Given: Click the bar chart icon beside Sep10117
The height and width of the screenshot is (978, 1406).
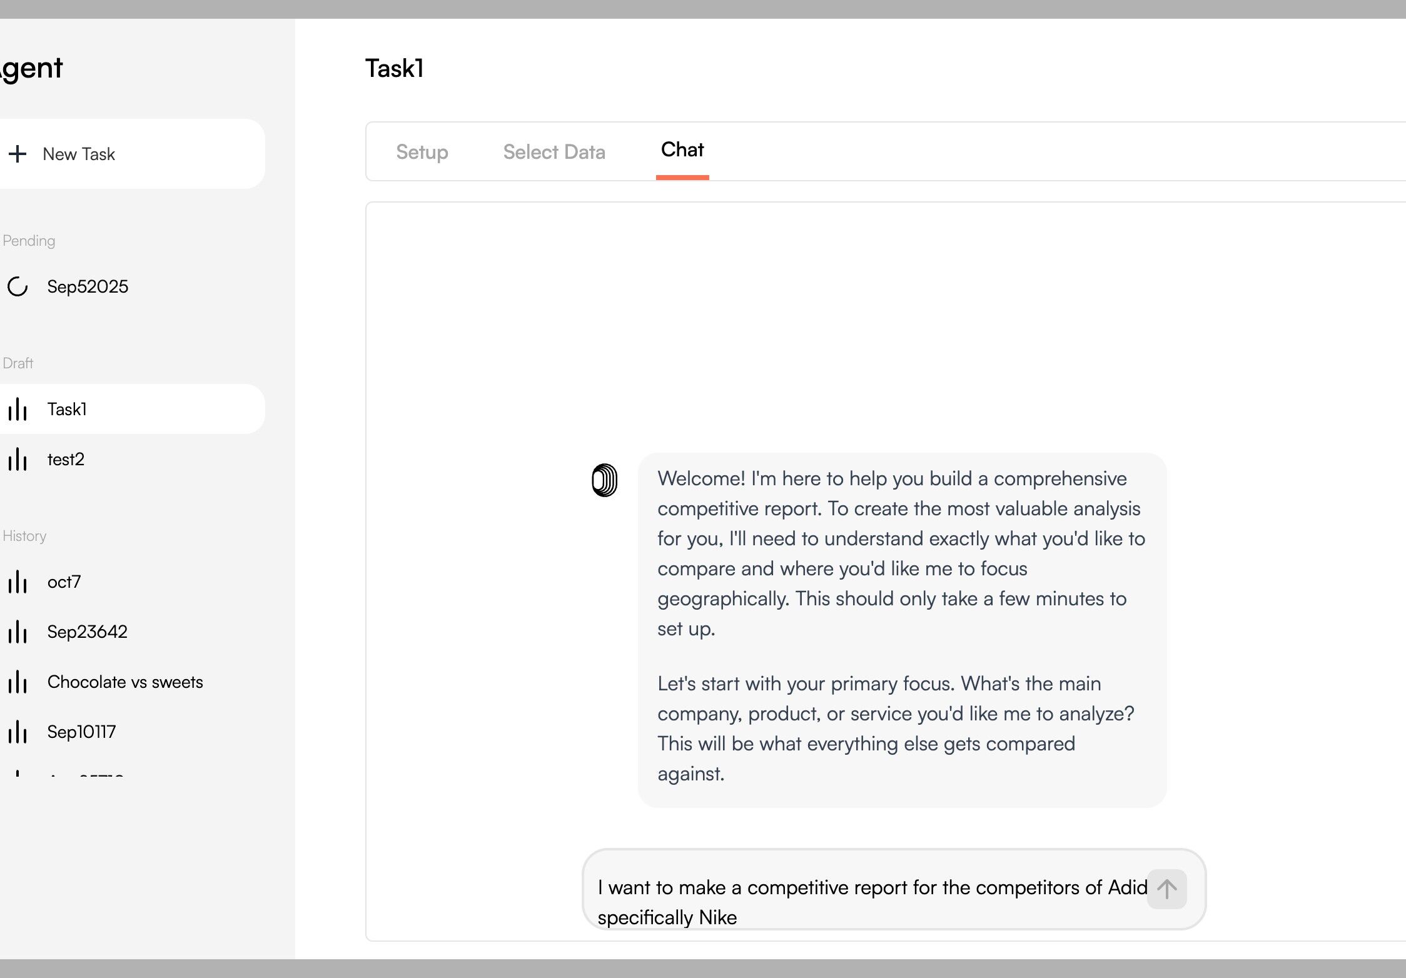Looking at the screenshot, I should pos(18,732).
